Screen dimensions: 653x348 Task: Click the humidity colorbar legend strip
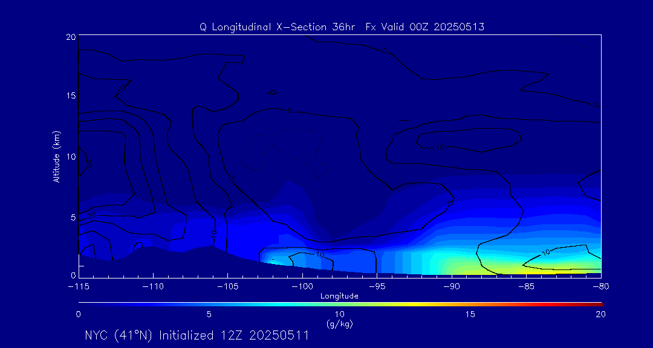point(340,304)
